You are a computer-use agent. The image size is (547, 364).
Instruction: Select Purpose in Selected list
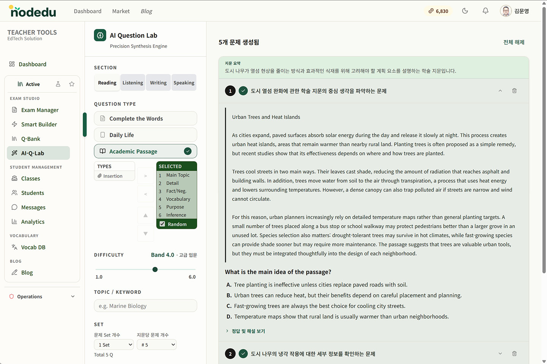tap(177, 207)
